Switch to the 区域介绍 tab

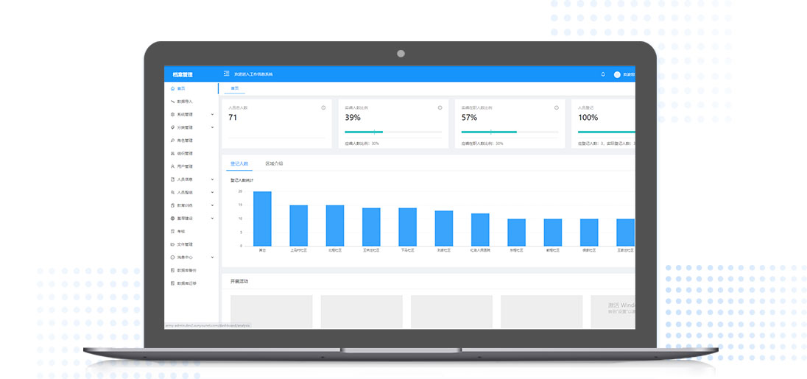pos(274,163)
